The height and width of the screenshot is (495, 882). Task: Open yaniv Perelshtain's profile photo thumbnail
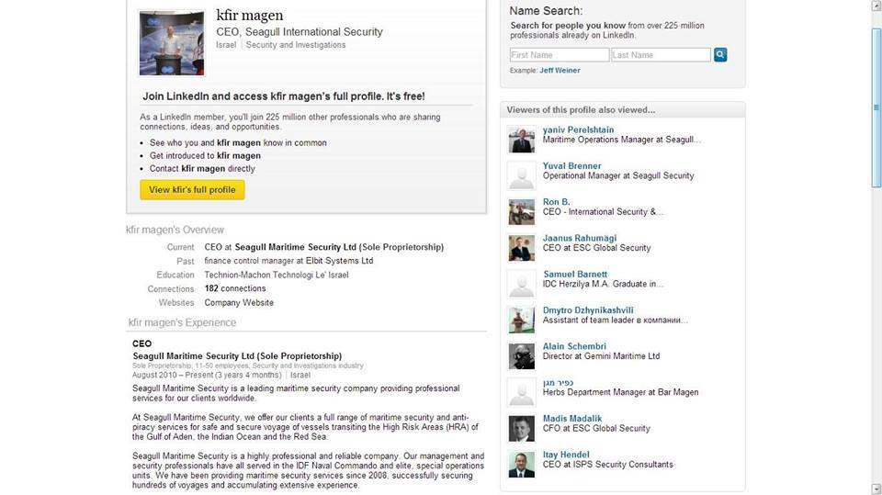[x=521, y=140]
